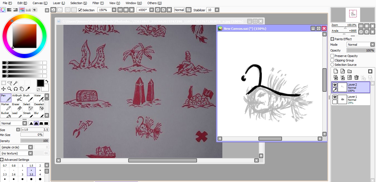Delete layer using trash can icon
The image size is (376, 182).
point(356,78)
